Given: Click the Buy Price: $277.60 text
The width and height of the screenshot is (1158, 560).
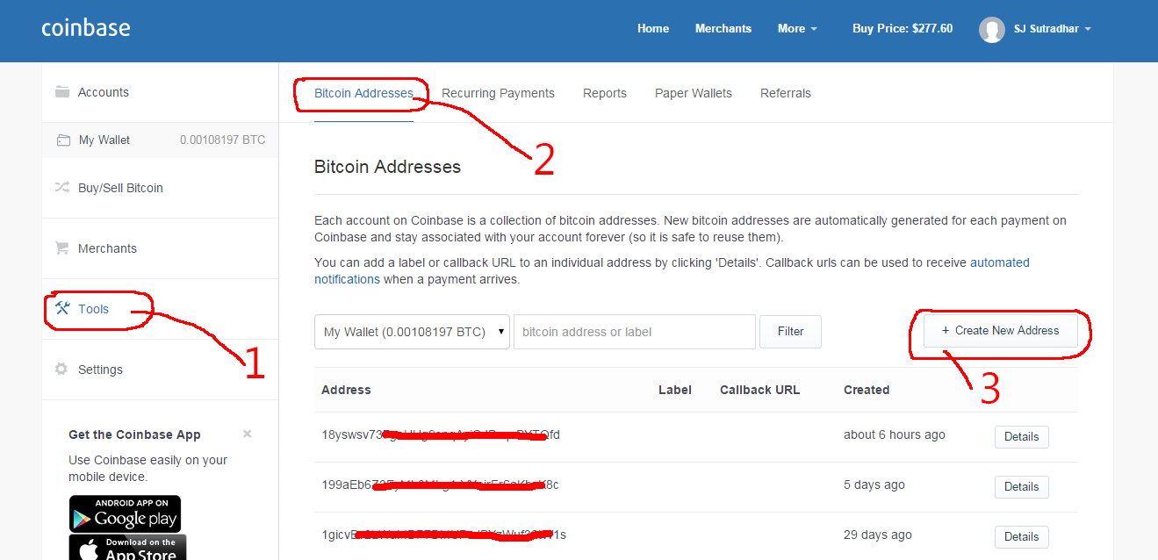Looking at the screenshot, I should pyautogui.click(x=903, y=29).
